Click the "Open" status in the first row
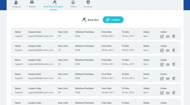This screenshot has height=105, width=190. coord(146,36)
